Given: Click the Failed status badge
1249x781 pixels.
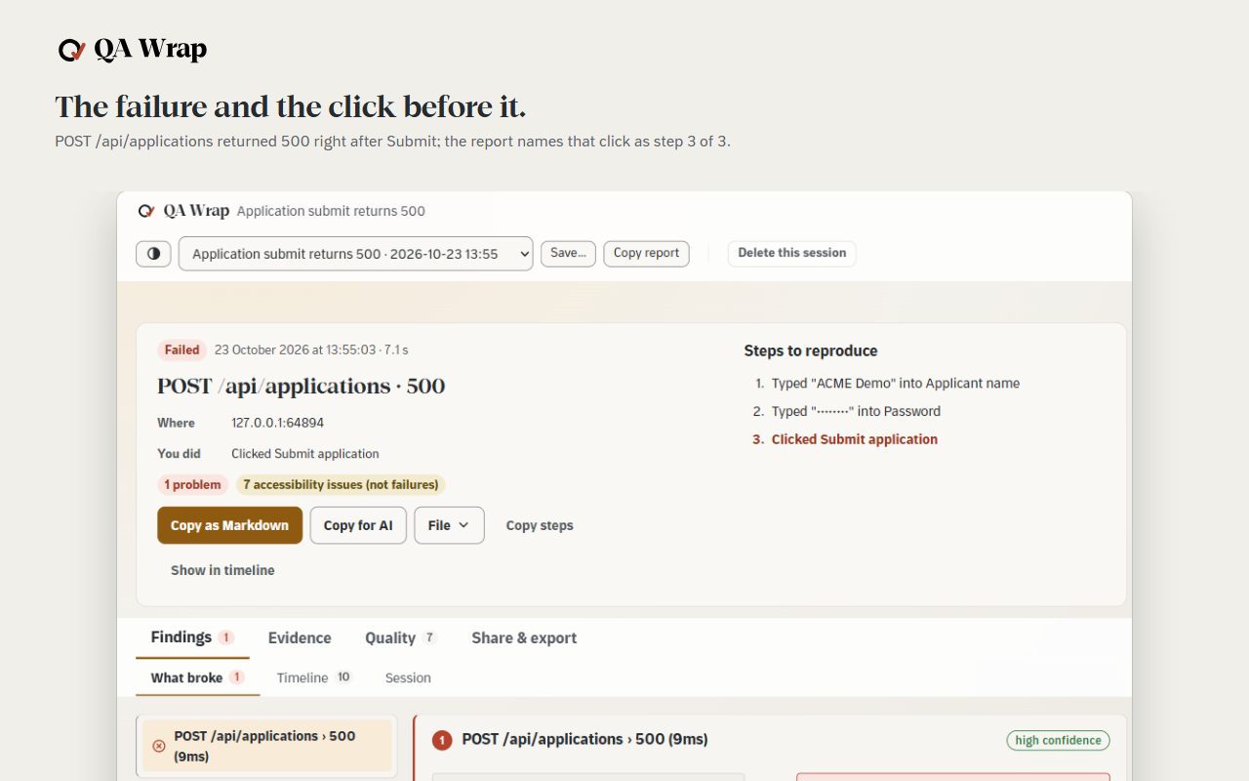Looking at the screenshot, I should click(x=182, y=349).
